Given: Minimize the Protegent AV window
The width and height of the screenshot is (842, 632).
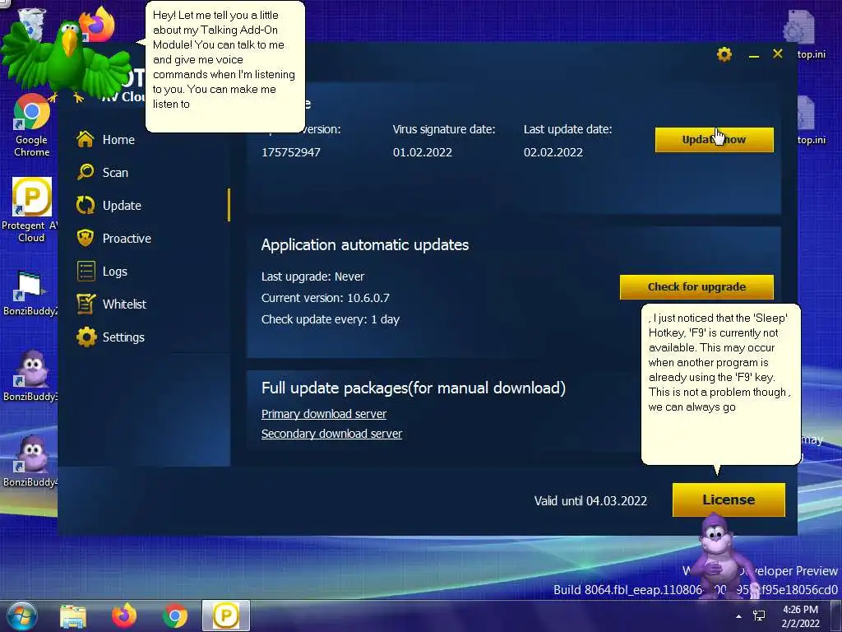Looking at the screenshot, I should tap(754, 55).
